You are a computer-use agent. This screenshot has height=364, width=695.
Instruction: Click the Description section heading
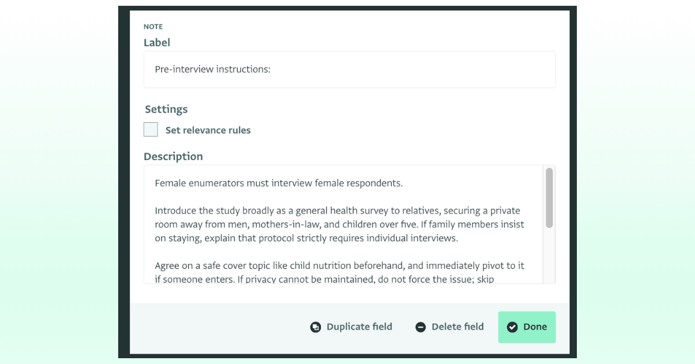pyautogui.click(x=173, y=156)
